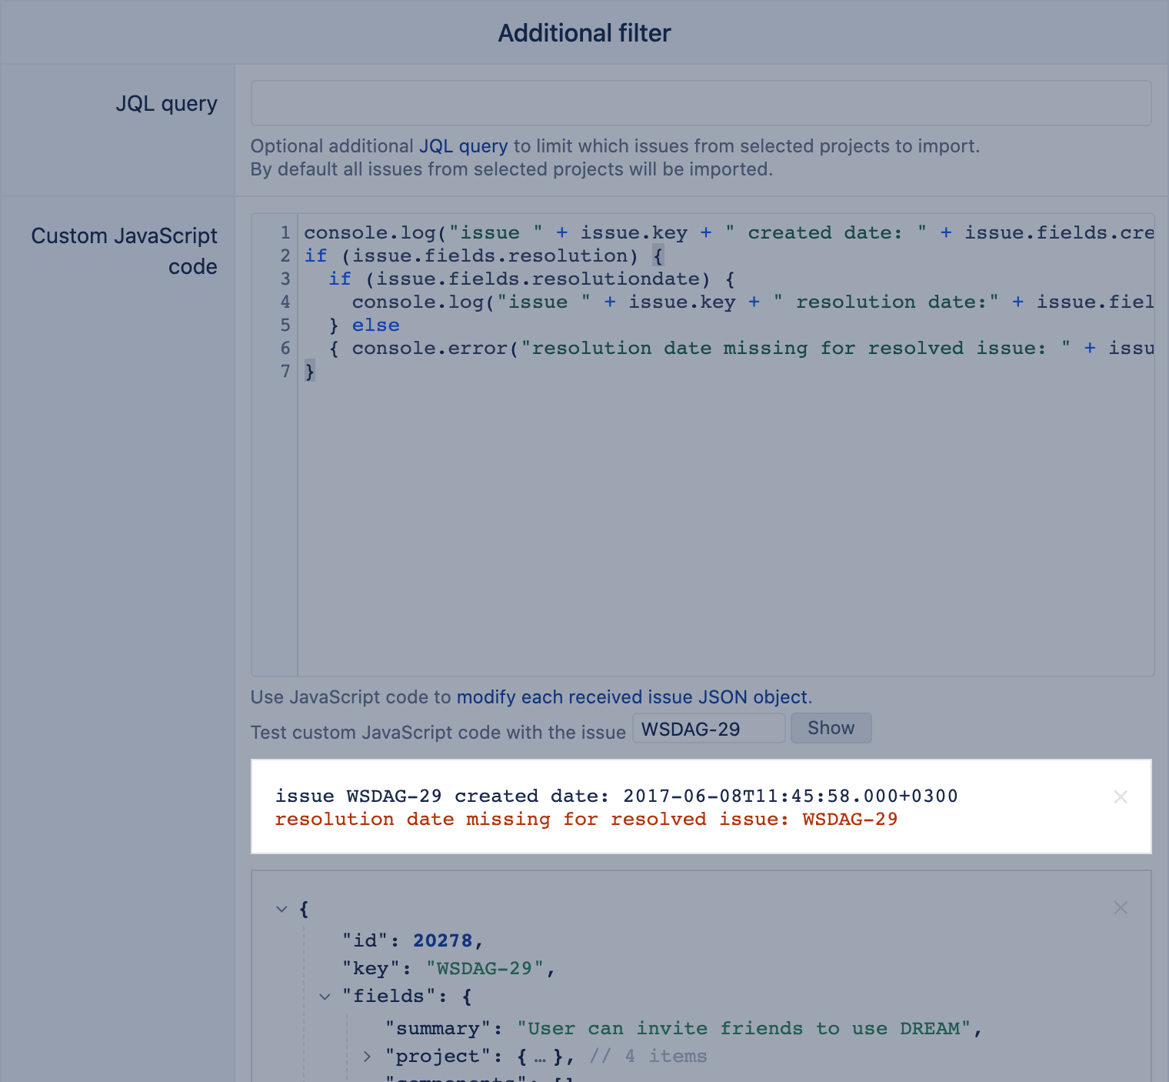
Task: Collapse the root JSON object chevron
Action: (x=281, y=910)
